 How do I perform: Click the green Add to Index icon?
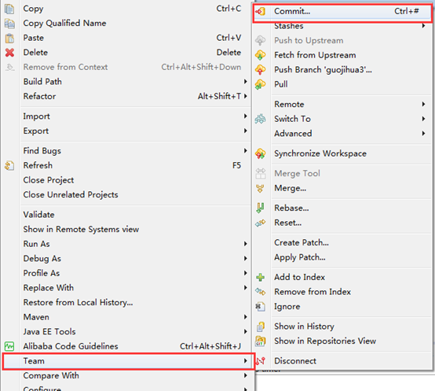click(260, 278)
